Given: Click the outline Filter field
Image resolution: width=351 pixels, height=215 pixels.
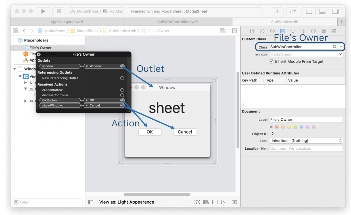Looking at the screenshot, I should [x=48, y=202].
